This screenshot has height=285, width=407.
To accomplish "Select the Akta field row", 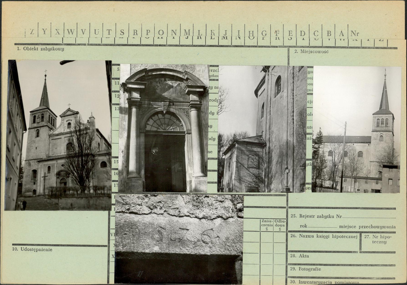I will 341,256.
